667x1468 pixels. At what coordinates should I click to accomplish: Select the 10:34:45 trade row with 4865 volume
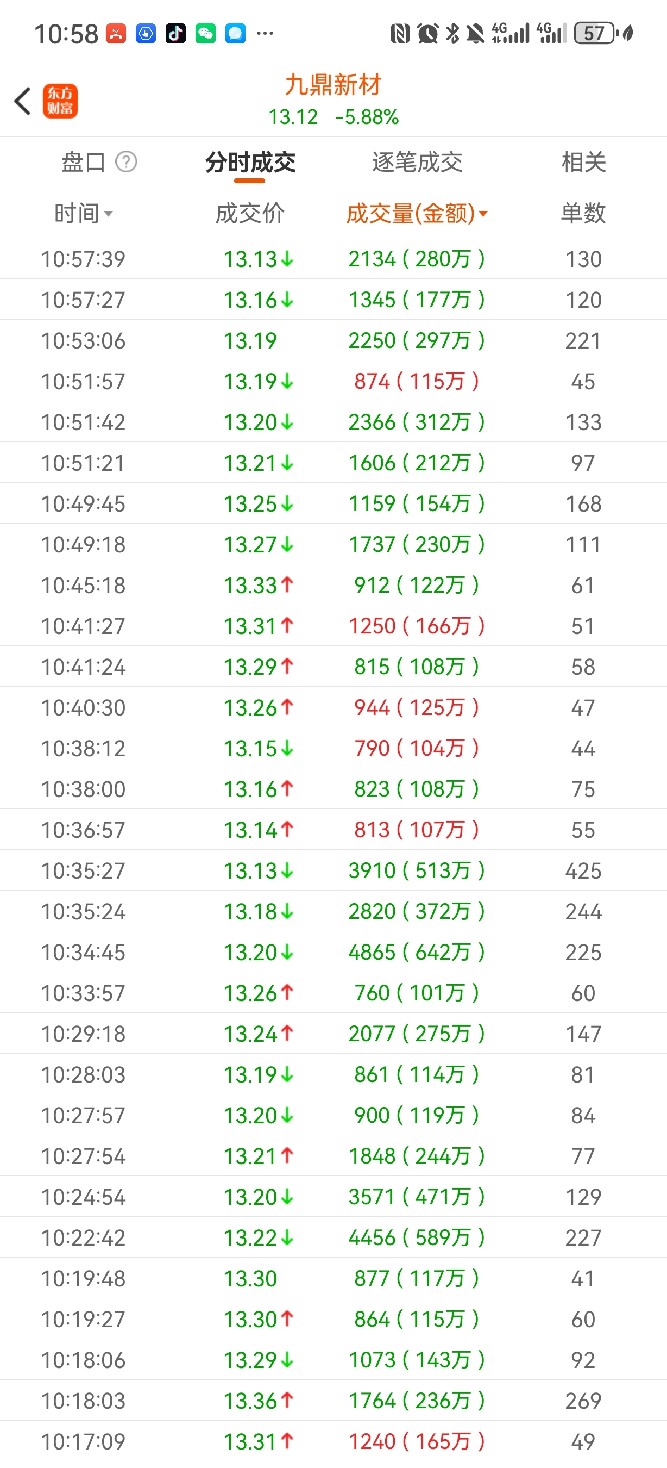pos(333,951)
